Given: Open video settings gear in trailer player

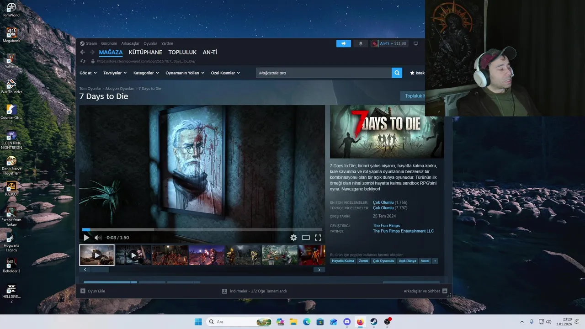Looking at the screenshot, I should (293, 238).
